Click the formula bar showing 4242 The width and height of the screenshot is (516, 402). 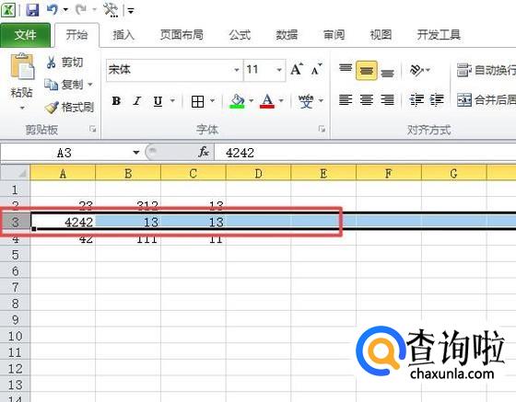(x=365, y=153)
